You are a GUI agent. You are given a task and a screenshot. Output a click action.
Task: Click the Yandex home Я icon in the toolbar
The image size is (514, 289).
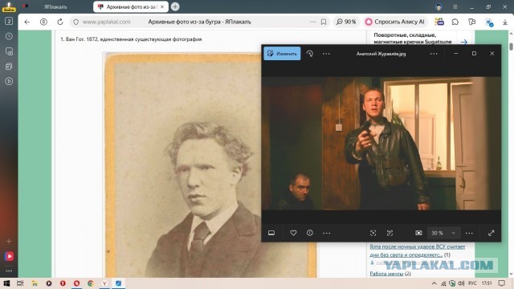point(43,22)
